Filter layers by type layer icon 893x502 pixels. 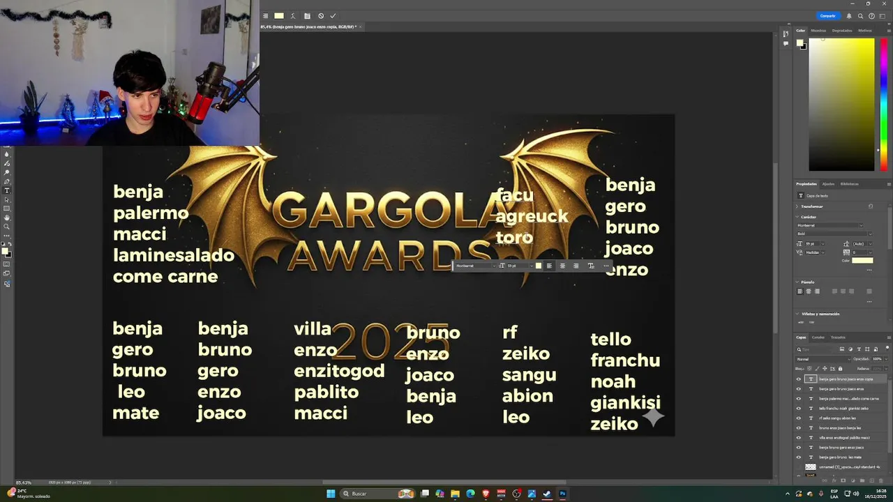[x=859, y=349]
